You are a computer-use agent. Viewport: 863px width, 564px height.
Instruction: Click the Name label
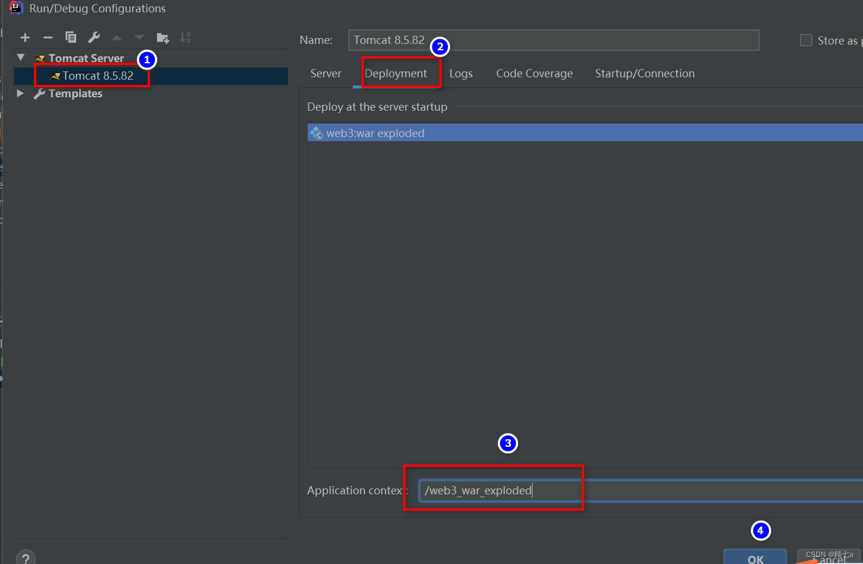click(316, 40)
